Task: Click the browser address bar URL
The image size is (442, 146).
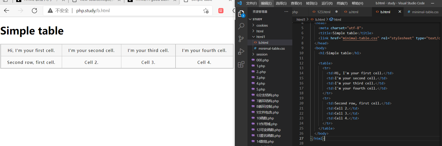Action: pyautogui.click(x=93, y=11)
